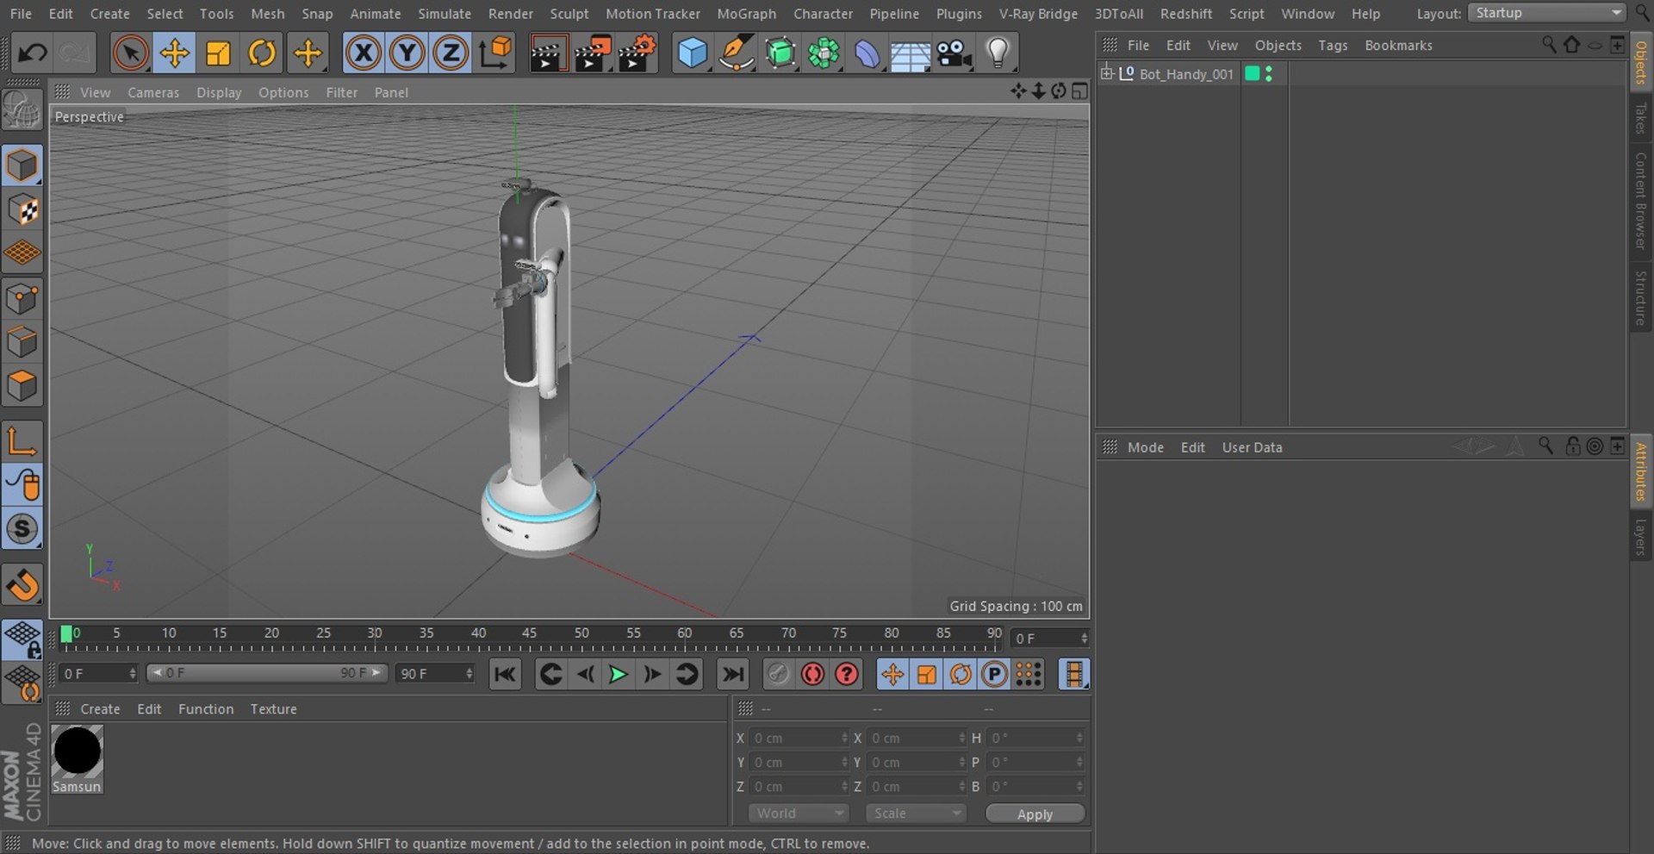1654x854 pixels.
Task: Click the Undo arrow icon
Action: 33,53
